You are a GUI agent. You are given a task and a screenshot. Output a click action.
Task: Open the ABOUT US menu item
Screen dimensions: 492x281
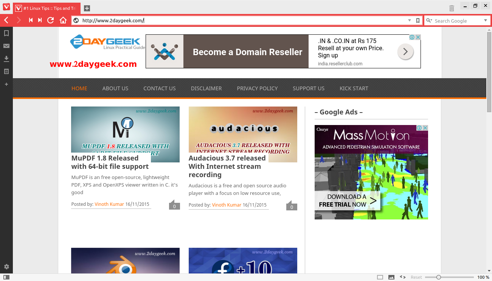pos(115,88)
